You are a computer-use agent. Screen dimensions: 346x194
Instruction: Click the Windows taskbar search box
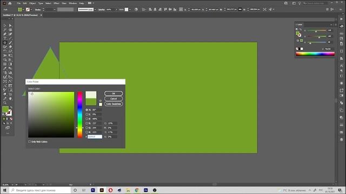[40, 190]
